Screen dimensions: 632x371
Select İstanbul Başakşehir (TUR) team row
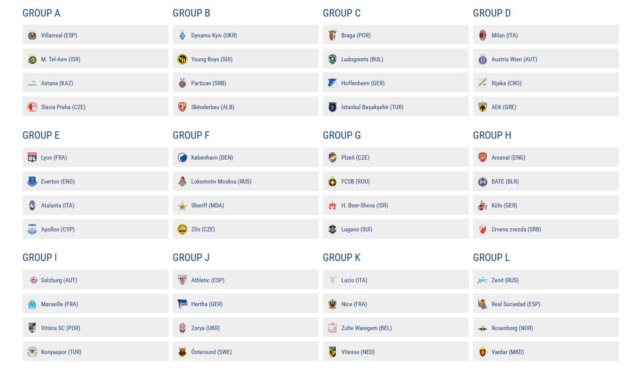pos(396,107)
